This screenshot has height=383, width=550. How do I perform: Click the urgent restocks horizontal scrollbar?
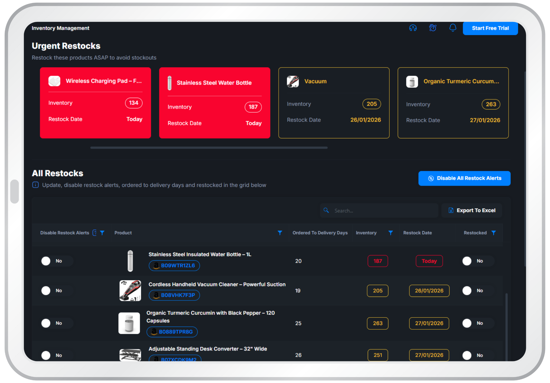(x=209, y=148)
